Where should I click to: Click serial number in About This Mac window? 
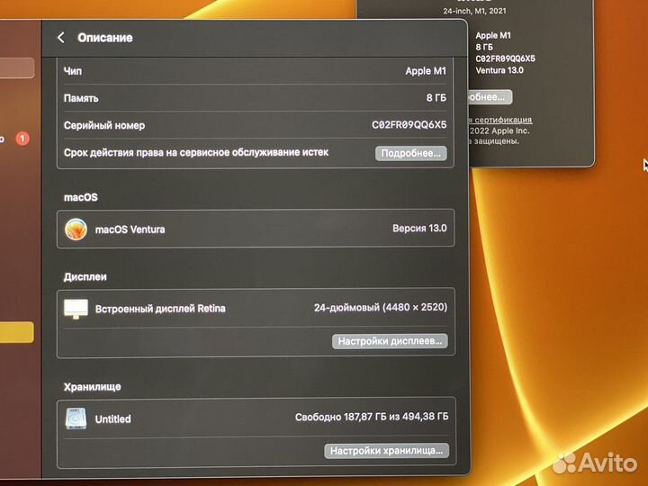pyautogui.click(x=505, y=58)
